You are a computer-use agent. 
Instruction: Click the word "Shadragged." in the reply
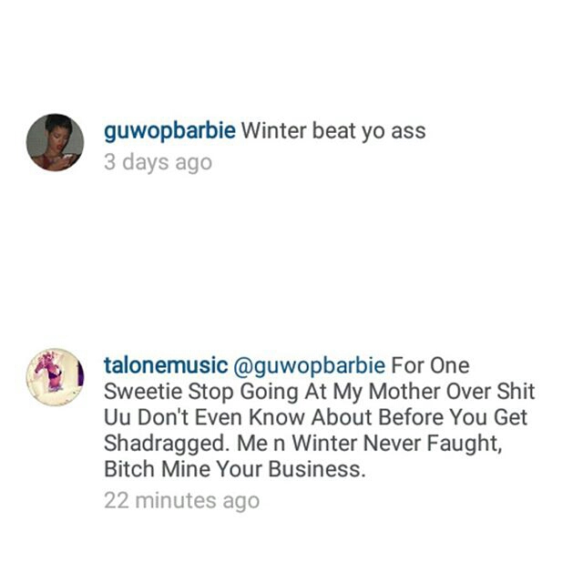[x=167, y=444]
